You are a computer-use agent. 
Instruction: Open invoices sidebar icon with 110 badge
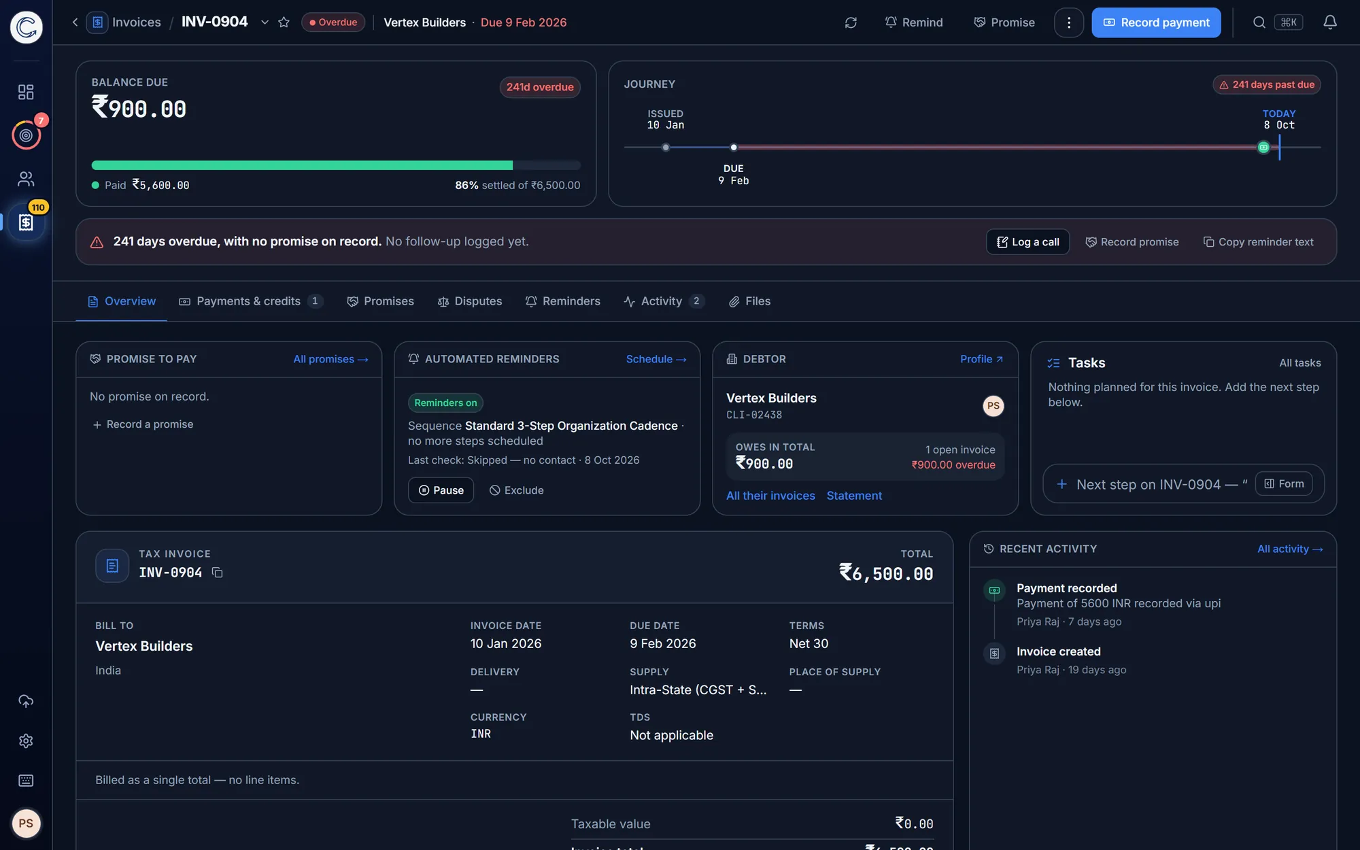(26, 222)
